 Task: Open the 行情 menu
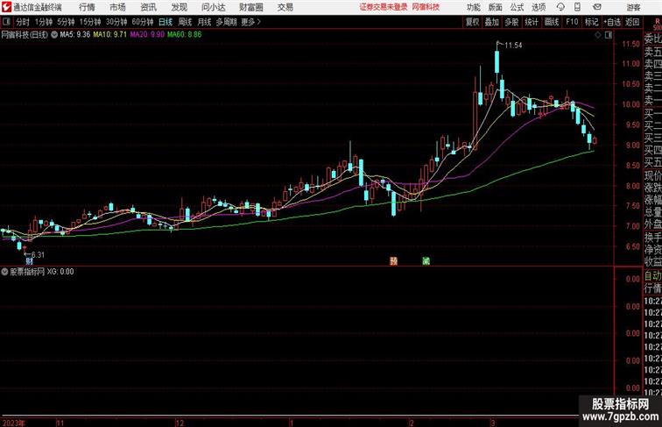(87, 7)
